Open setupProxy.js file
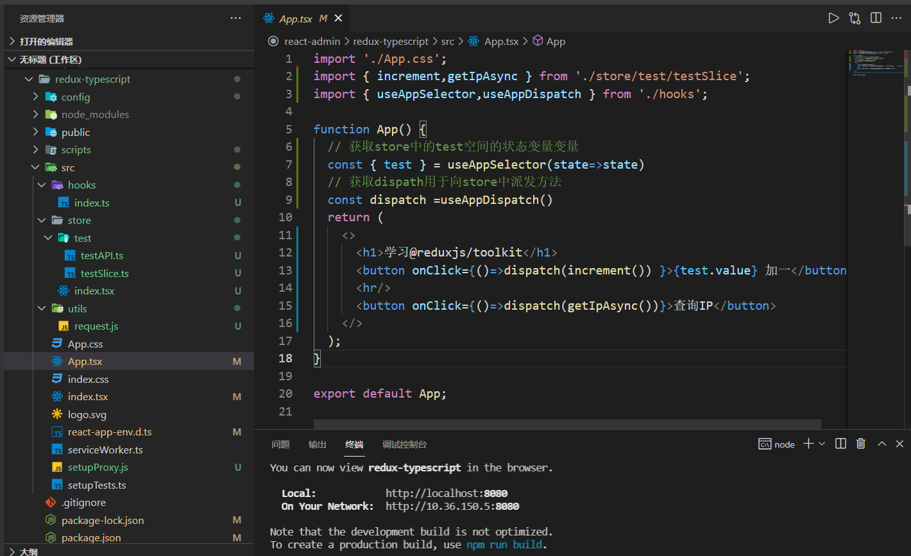Screen dimensions: 911x556 [x=98, y=467]
